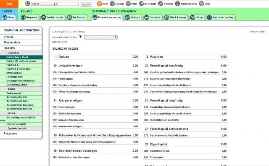Screen dimensions: 269x166
Task: Run the Consistency check
Action: click(21, 85)
